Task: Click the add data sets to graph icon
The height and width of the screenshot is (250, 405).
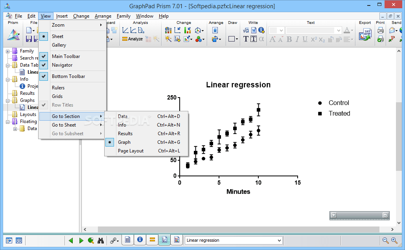Action: pyautogui.click(x=177, y=39)
